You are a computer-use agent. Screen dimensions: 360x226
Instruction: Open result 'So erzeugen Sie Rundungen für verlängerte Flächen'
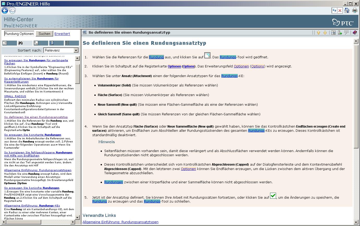coord(36,62)
